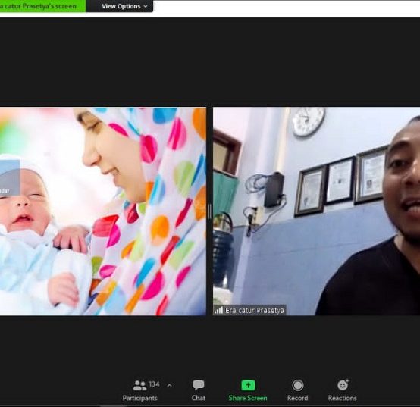Viewport: 420px width, 407px height.
Task: Start sharing with green Share Screen icon
Action: [x=248, y=386]
